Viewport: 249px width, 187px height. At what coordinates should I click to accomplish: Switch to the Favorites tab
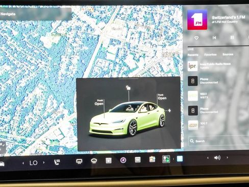click(x=210, y=55)
